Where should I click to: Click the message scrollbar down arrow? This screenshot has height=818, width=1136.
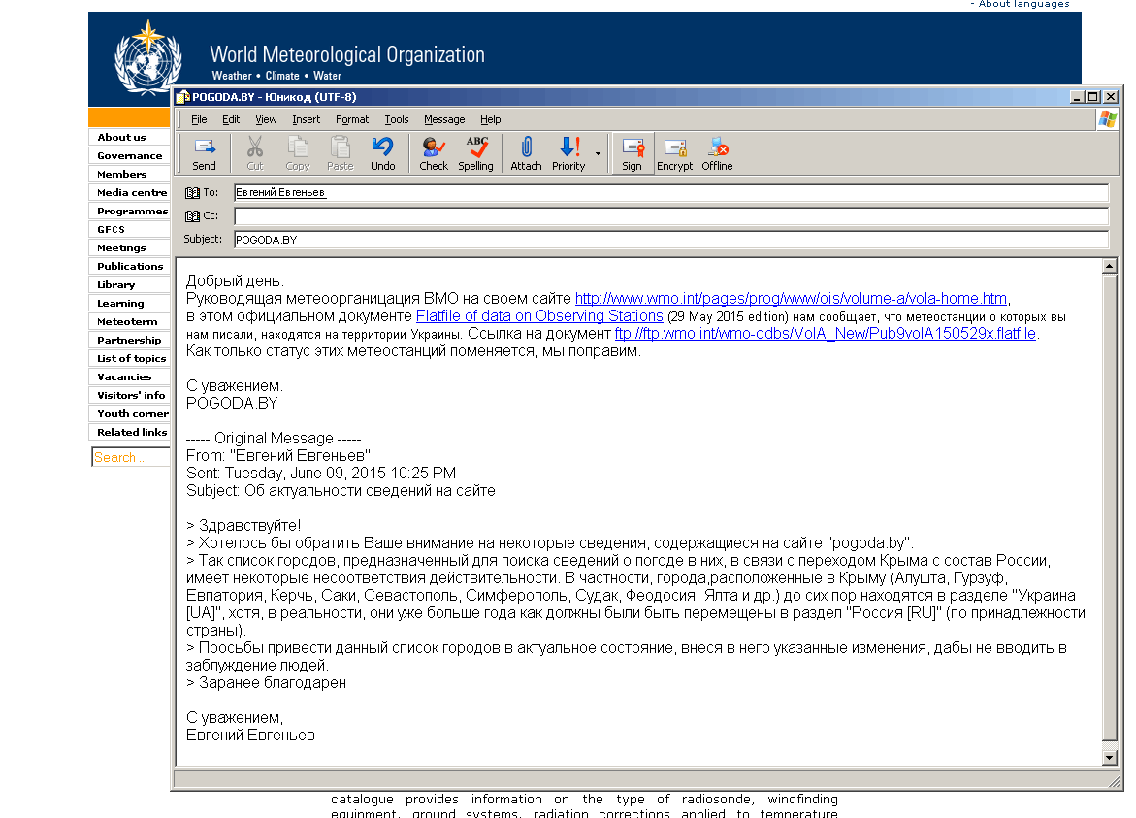tap(1109, 758)
